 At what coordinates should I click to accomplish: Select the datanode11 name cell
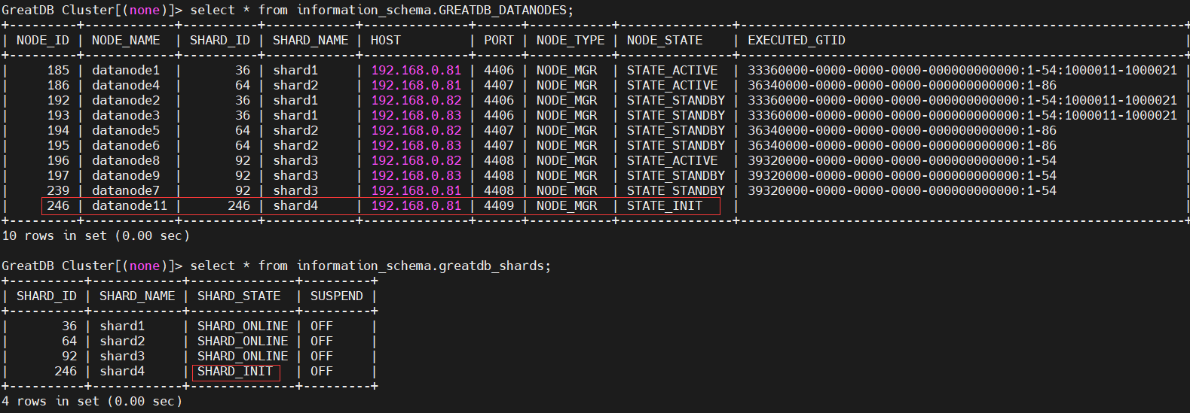pyautogui.click(x=130, y=206)
